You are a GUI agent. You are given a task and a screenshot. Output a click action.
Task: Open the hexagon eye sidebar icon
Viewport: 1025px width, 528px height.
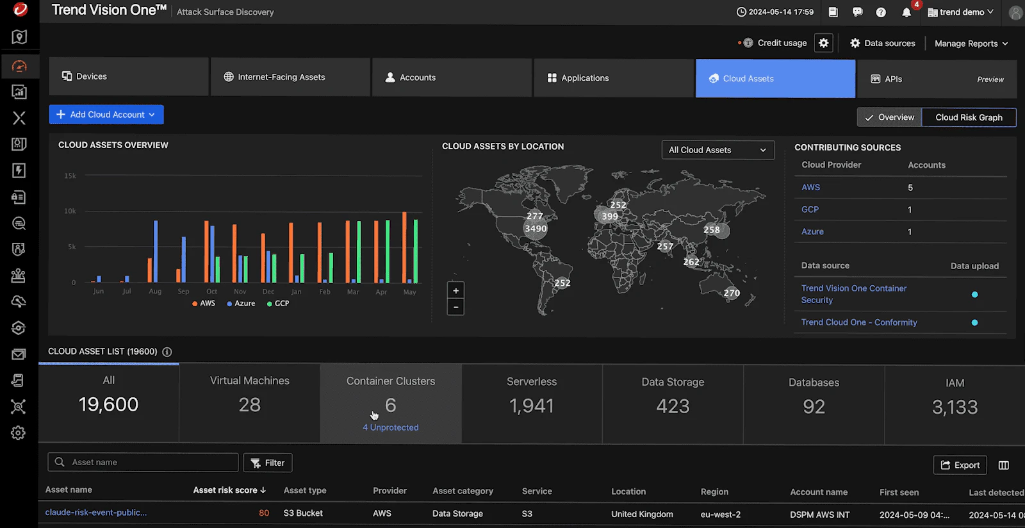pyautogui.click(x=19, y=327)
